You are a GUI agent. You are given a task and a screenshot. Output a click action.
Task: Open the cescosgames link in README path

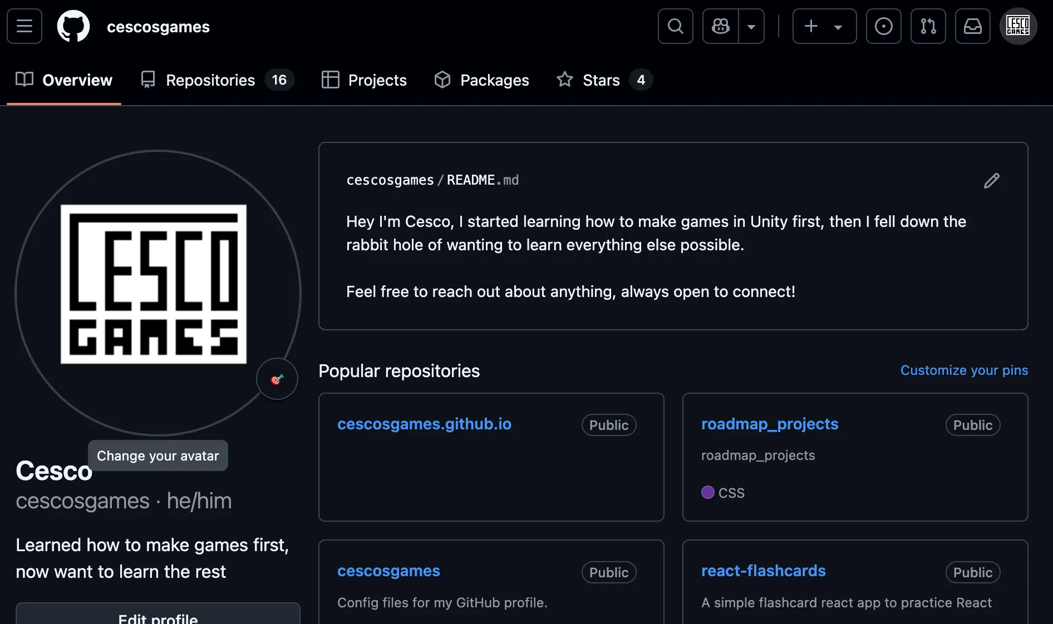tap(390, 180)
